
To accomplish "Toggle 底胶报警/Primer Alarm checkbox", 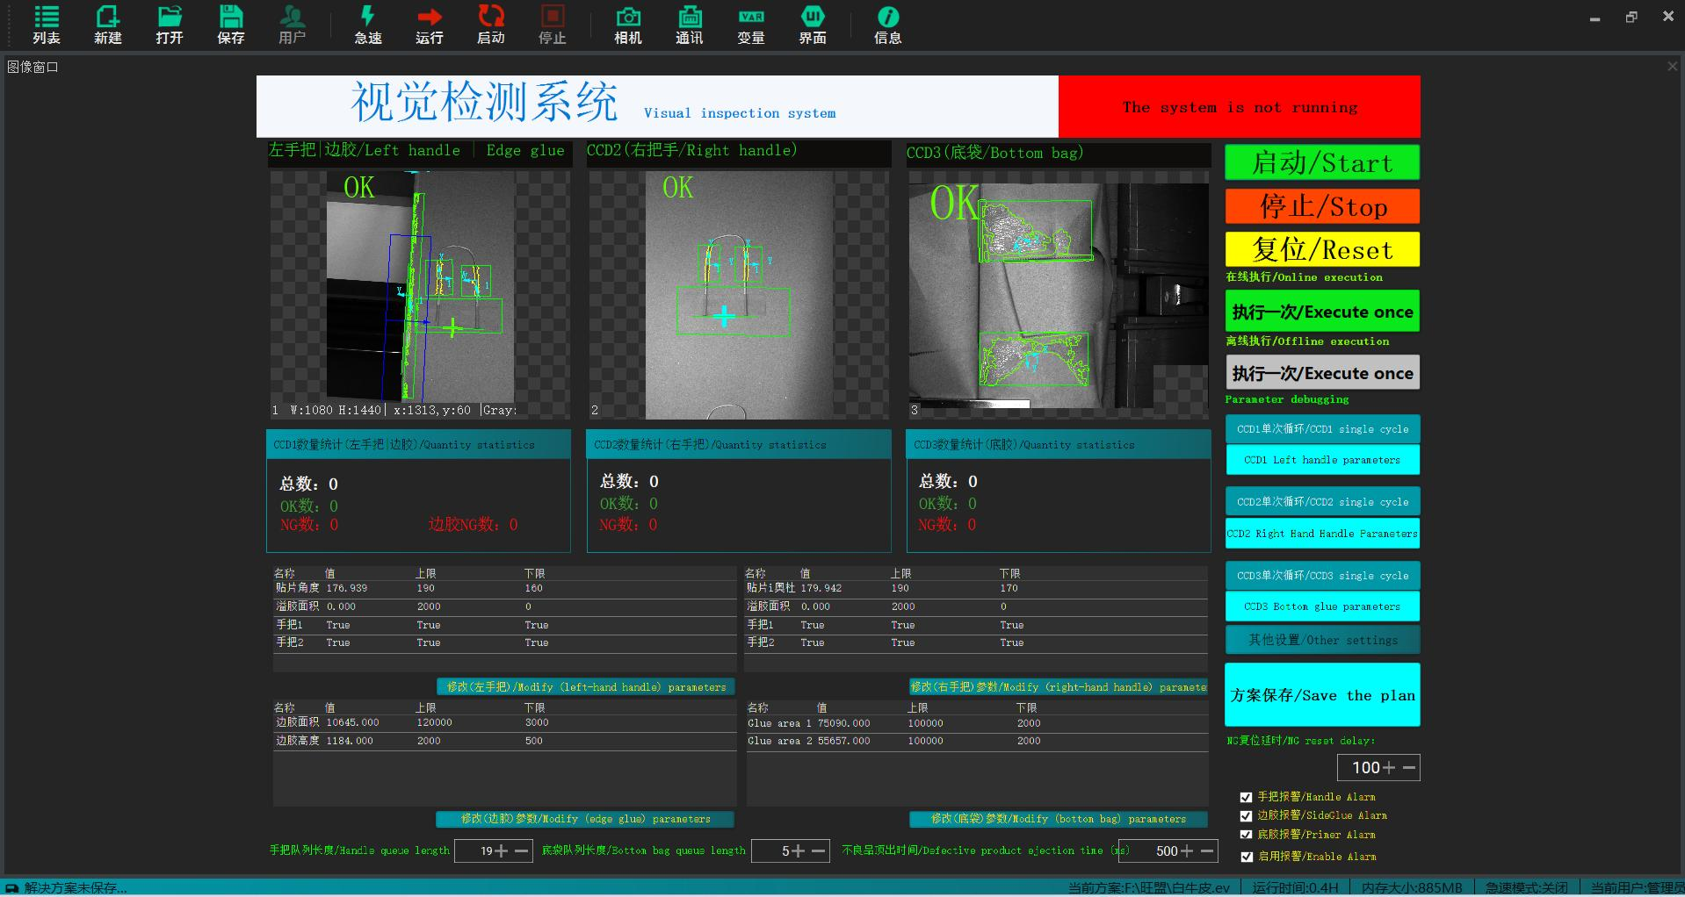I will (1246, 835).
